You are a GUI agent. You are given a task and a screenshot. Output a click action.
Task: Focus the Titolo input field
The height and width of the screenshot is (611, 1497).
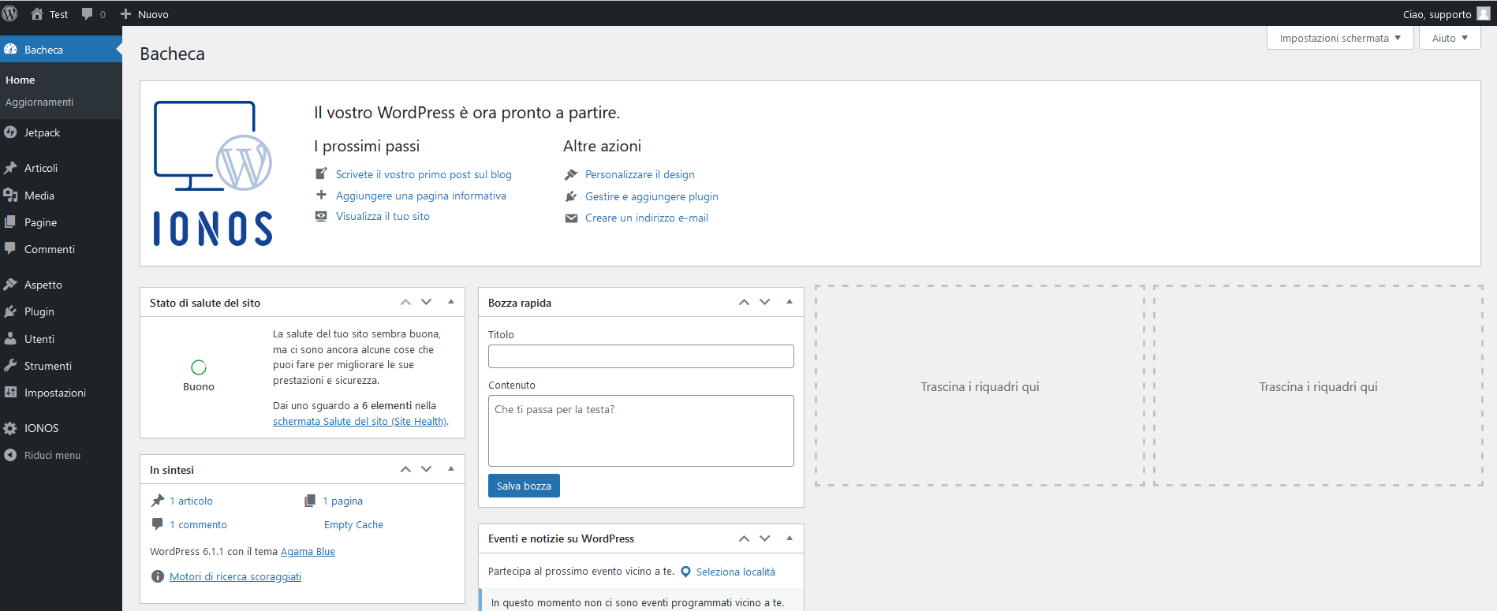641,356
